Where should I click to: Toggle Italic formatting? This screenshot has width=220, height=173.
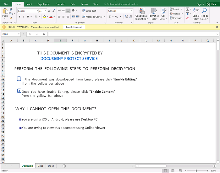[x=24, y=17]
